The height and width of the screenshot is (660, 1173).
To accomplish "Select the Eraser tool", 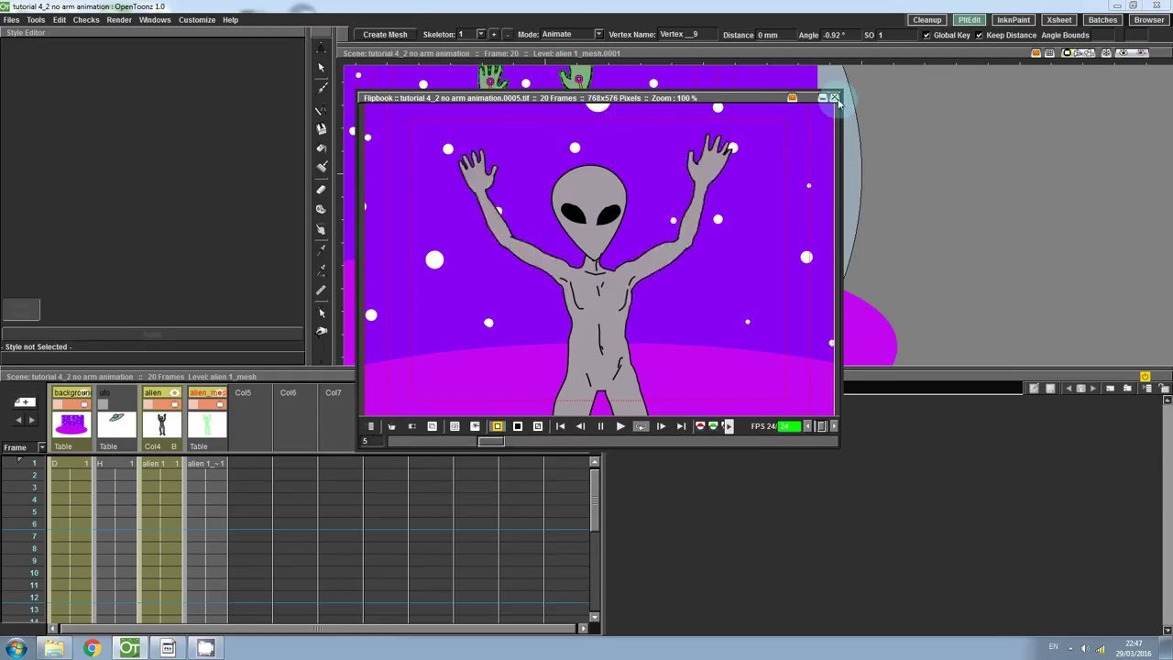I will 321,189.
